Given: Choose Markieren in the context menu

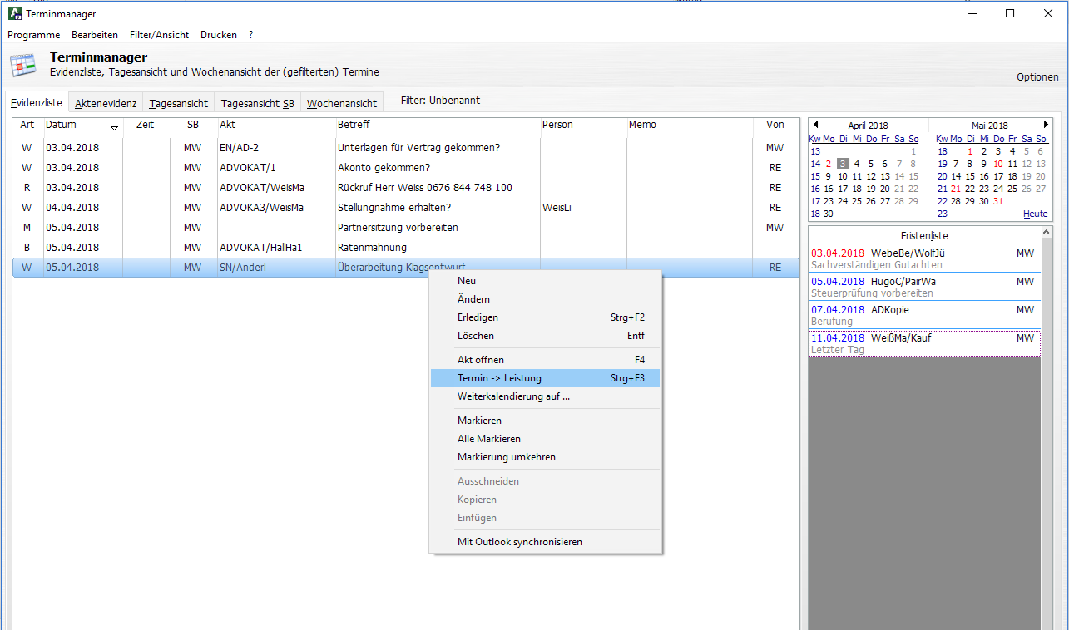Looking at the screenshot, I should [546, 421].
